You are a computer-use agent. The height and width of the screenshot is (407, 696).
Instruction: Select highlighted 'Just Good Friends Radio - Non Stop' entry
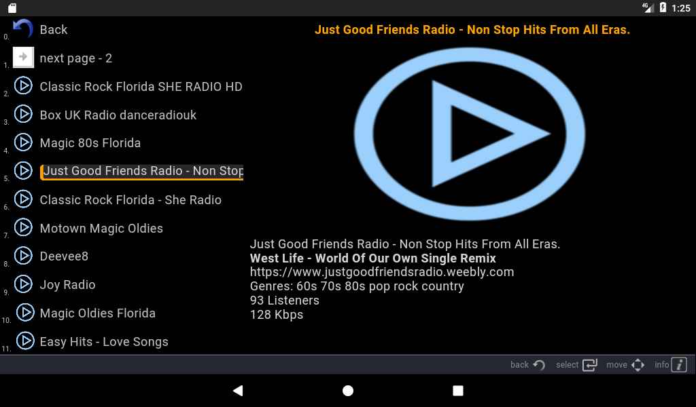[x=142, y=172]
